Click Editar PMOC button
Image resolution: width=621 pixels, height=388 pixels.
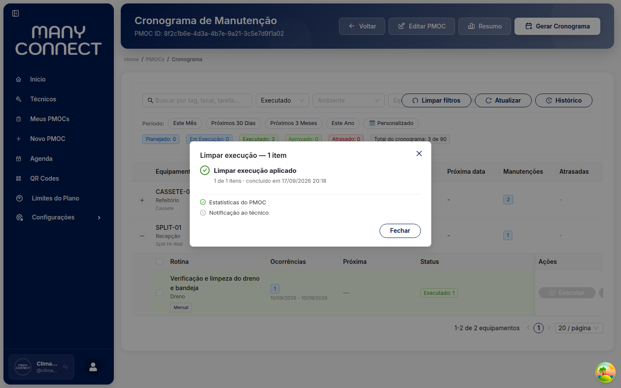click(422, 26)
